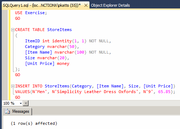
Task: Click the Messages tab icon
Action: point(7,111)
